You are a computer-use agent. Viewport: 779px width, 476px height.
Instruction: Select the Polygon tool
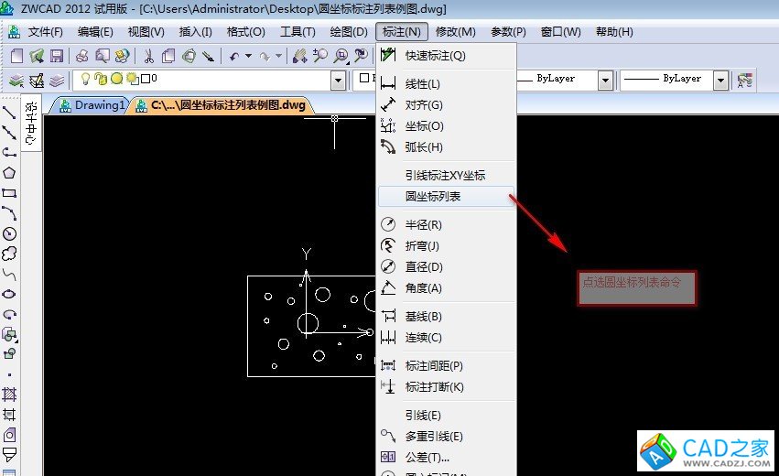tap(9, 173)
